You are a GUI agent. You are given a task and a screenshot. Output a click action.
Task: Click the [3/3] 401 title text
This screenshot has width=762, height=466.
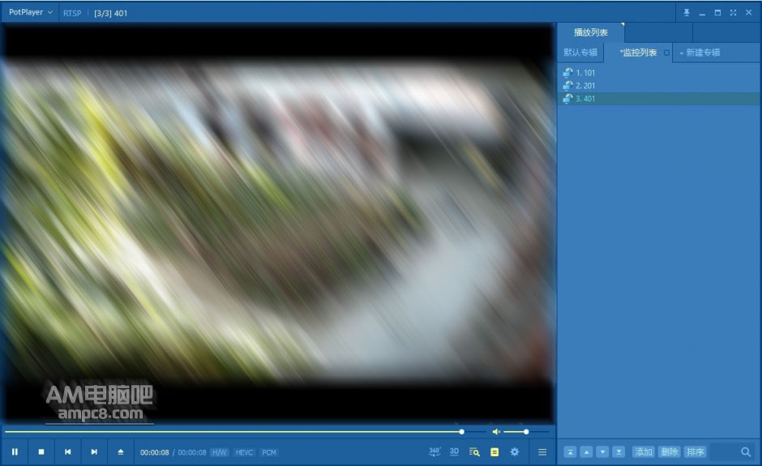pyautogui.click(x=111, y=13)
